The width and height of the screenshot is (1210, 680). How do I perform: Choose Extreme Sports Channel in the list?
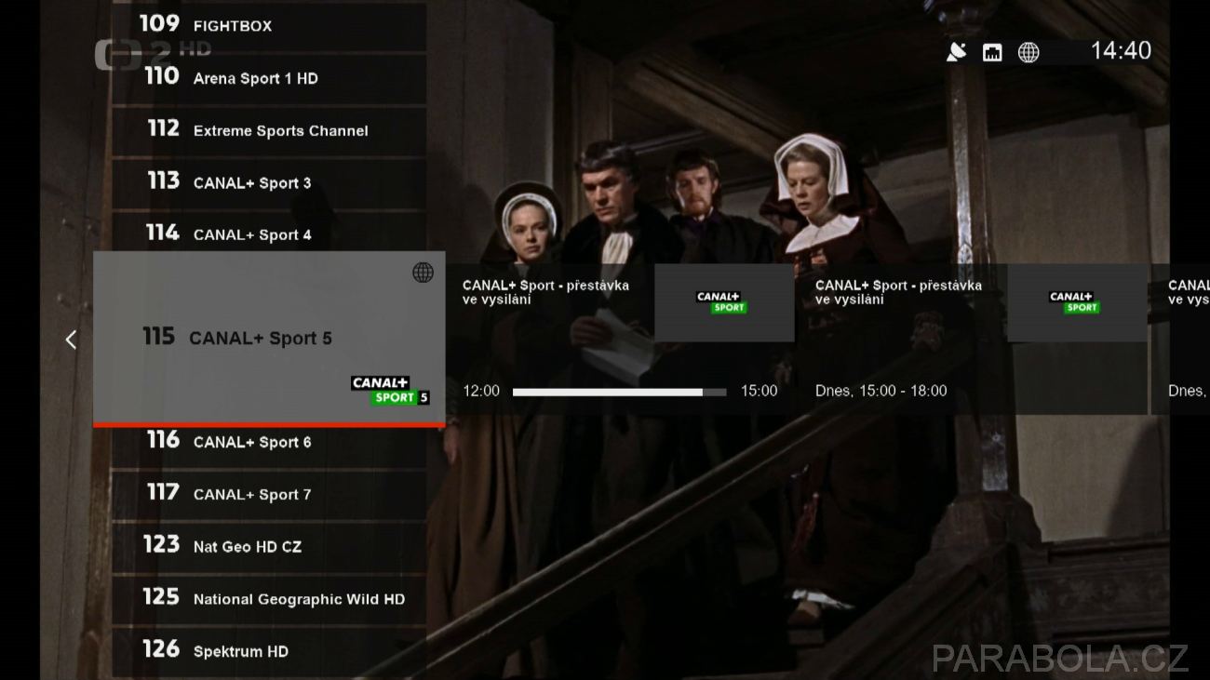coord(269,130)
